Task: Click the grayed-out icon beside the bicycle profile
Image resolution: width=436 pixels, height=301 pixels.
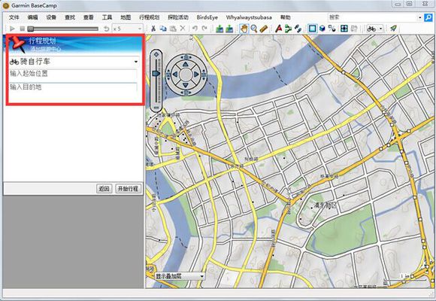Action: click(x=354, y=29)
